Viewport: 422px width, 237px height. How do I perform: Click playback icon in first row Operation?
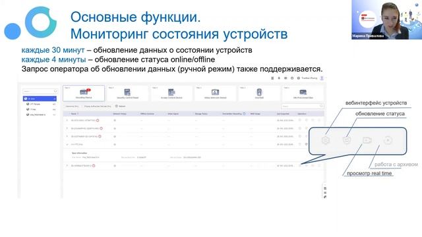(319, 120)
